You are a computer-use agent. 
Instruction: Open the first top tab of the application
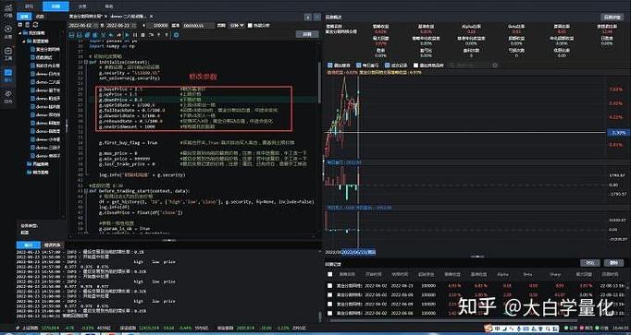pos(29,6)
